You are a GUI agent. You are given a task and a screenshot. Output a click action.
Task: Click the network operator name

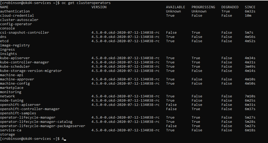click(7, 96)
